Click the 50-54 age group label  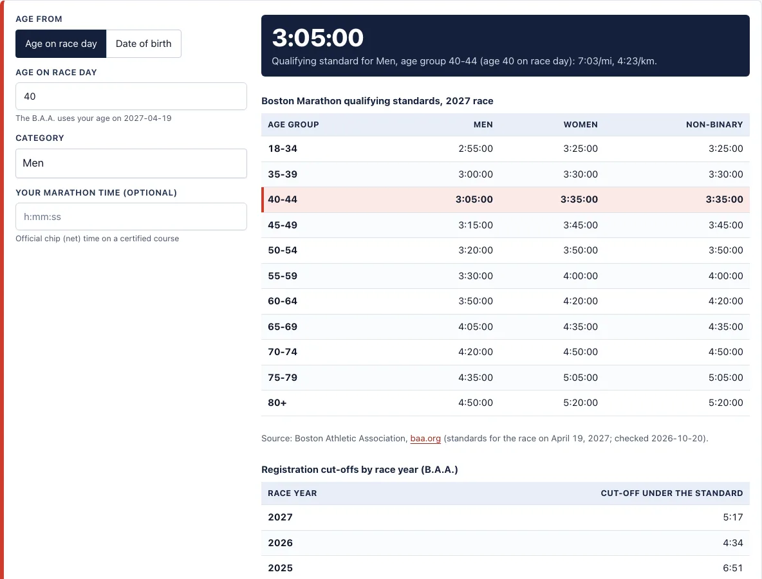tap(283, 251)
